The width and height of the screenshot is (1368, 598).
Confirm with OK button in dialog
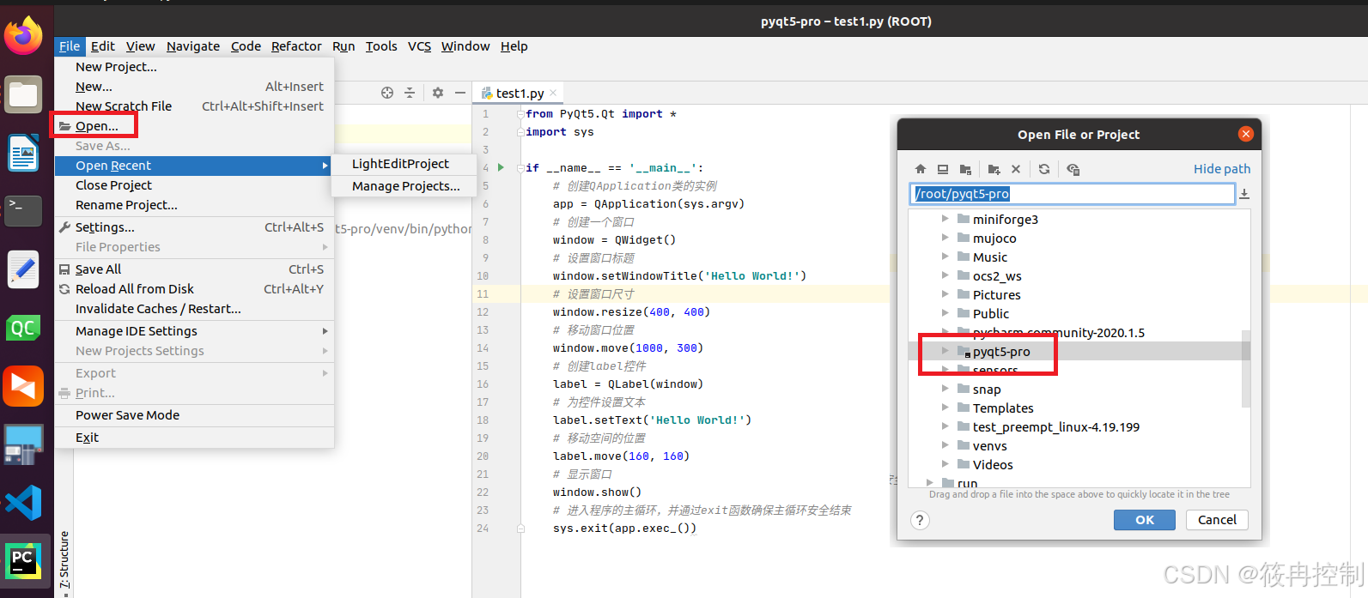[x=1145, y=520]
